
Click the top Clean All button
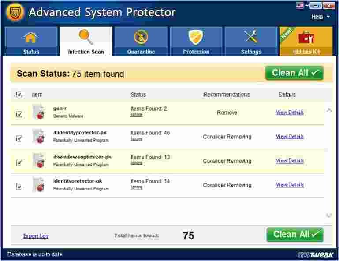point(294,73)
